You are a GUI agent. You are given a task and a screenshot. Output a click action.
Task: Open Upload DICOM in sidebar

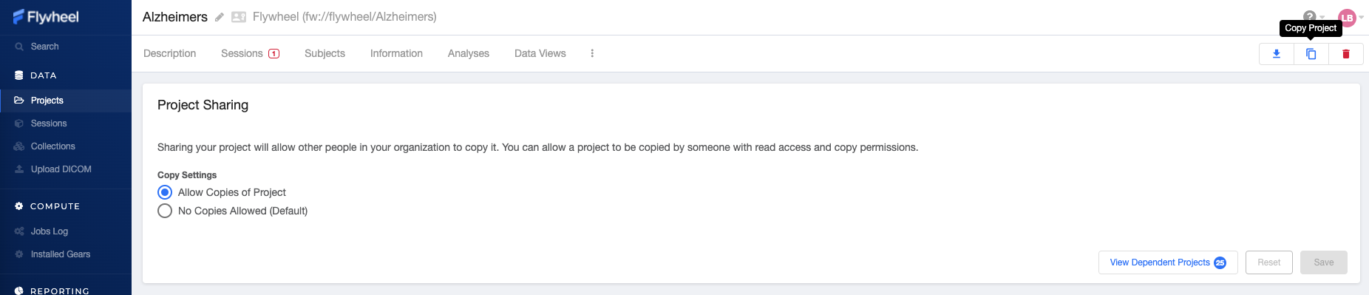click(61, 169)
